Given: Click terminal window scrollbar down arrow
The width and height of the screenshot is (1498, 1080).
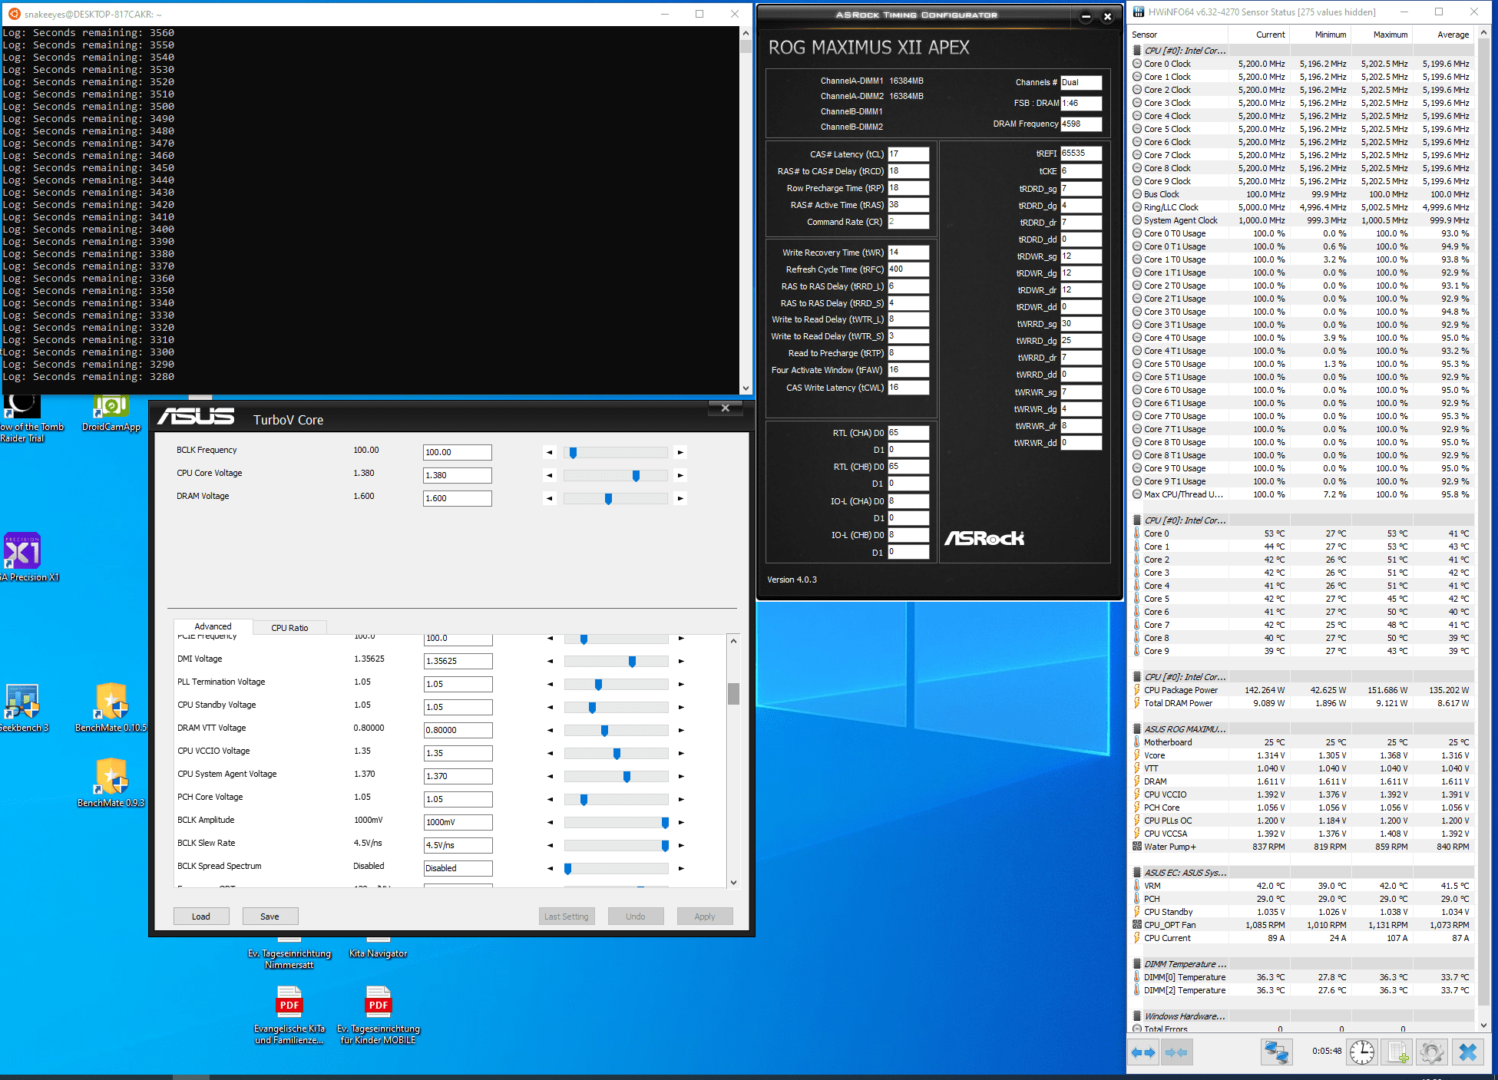Looking at the screenshot, I should [746, 388].
